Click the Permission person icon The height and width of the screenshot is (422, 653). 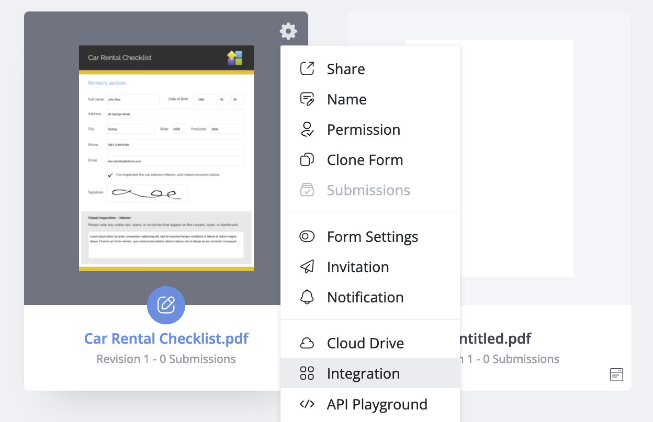307,130
